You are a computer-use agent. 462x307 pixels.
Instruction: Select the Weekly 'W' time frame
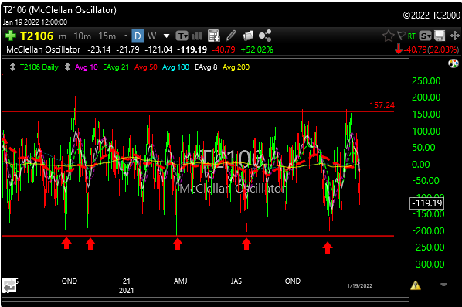151,36
